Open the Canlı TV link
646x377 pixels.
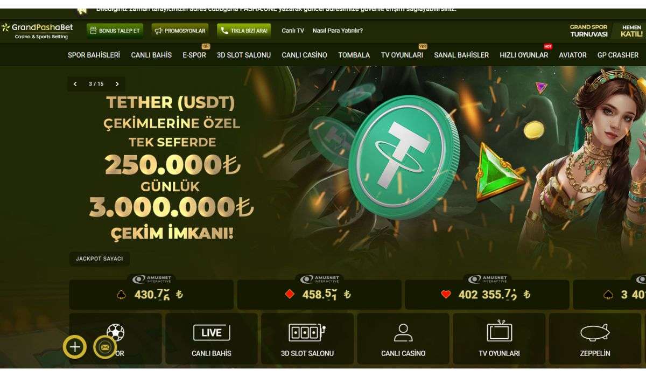[293, 31]
